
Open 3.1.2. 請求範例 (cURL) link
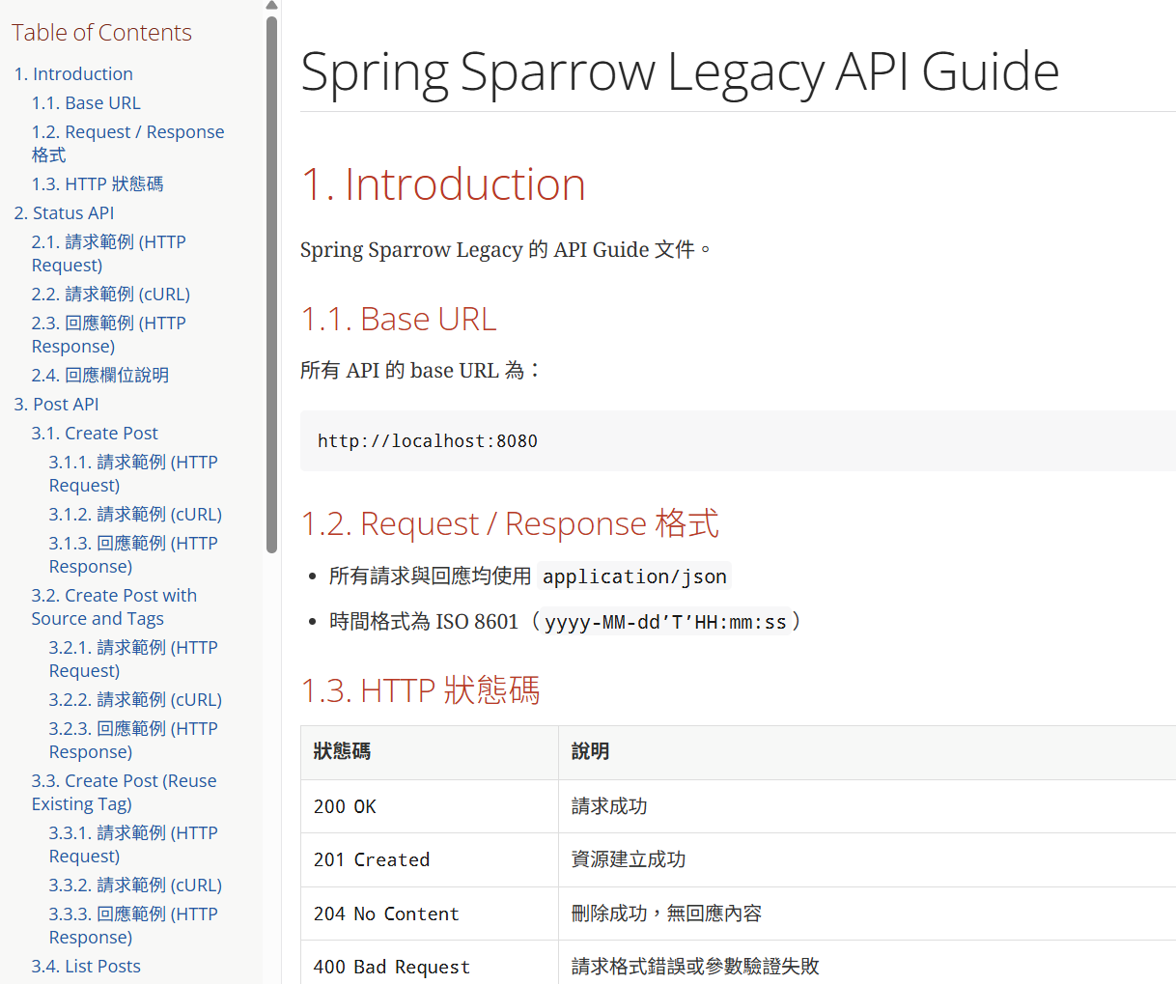click(135, 515)
